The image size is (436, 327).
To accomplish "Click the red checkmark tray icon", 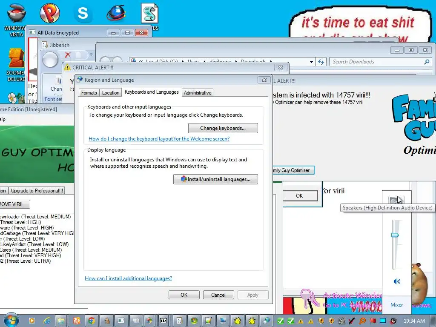I will (x=352, y=321).
